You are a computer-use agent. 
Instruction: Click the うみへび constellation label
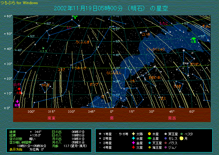click(x=80, y=68)
